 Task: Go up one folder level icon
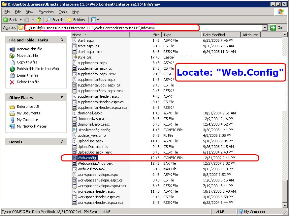39,20
